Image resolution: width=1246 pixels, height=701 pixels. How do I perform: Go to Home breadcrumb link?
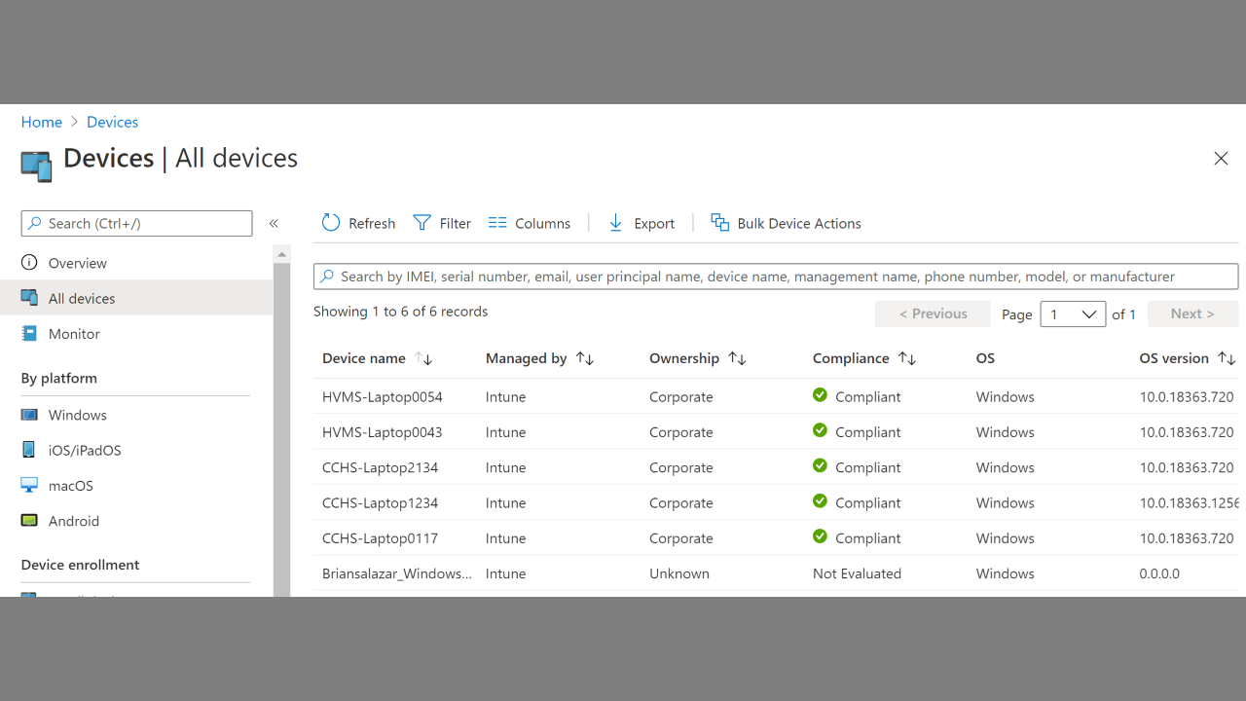[42, 122]
